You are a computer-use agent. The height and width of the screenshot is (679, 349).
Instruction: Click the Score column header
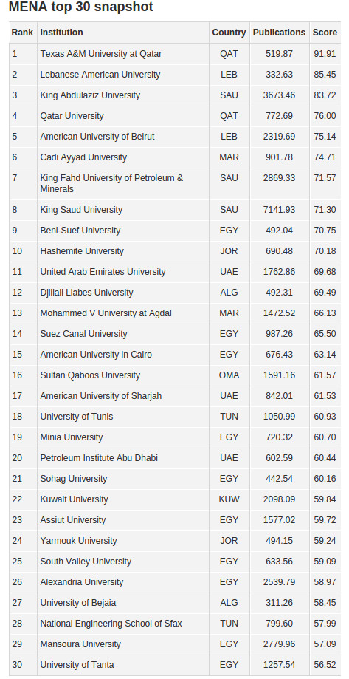[325, 33]
